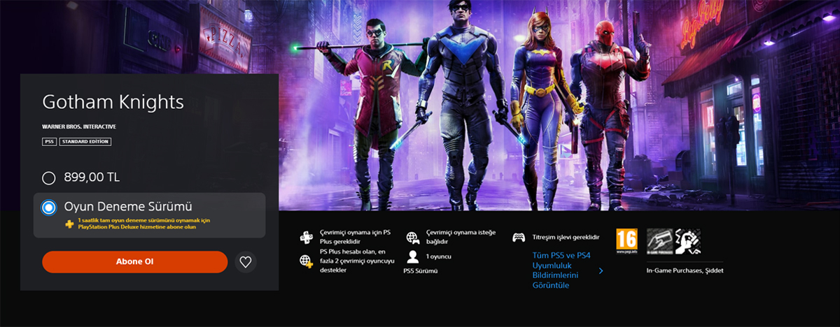Viewport: 840px width, 327px height.
Task: Click the PEGI 16 rating badge
Action: coord(626,241)
